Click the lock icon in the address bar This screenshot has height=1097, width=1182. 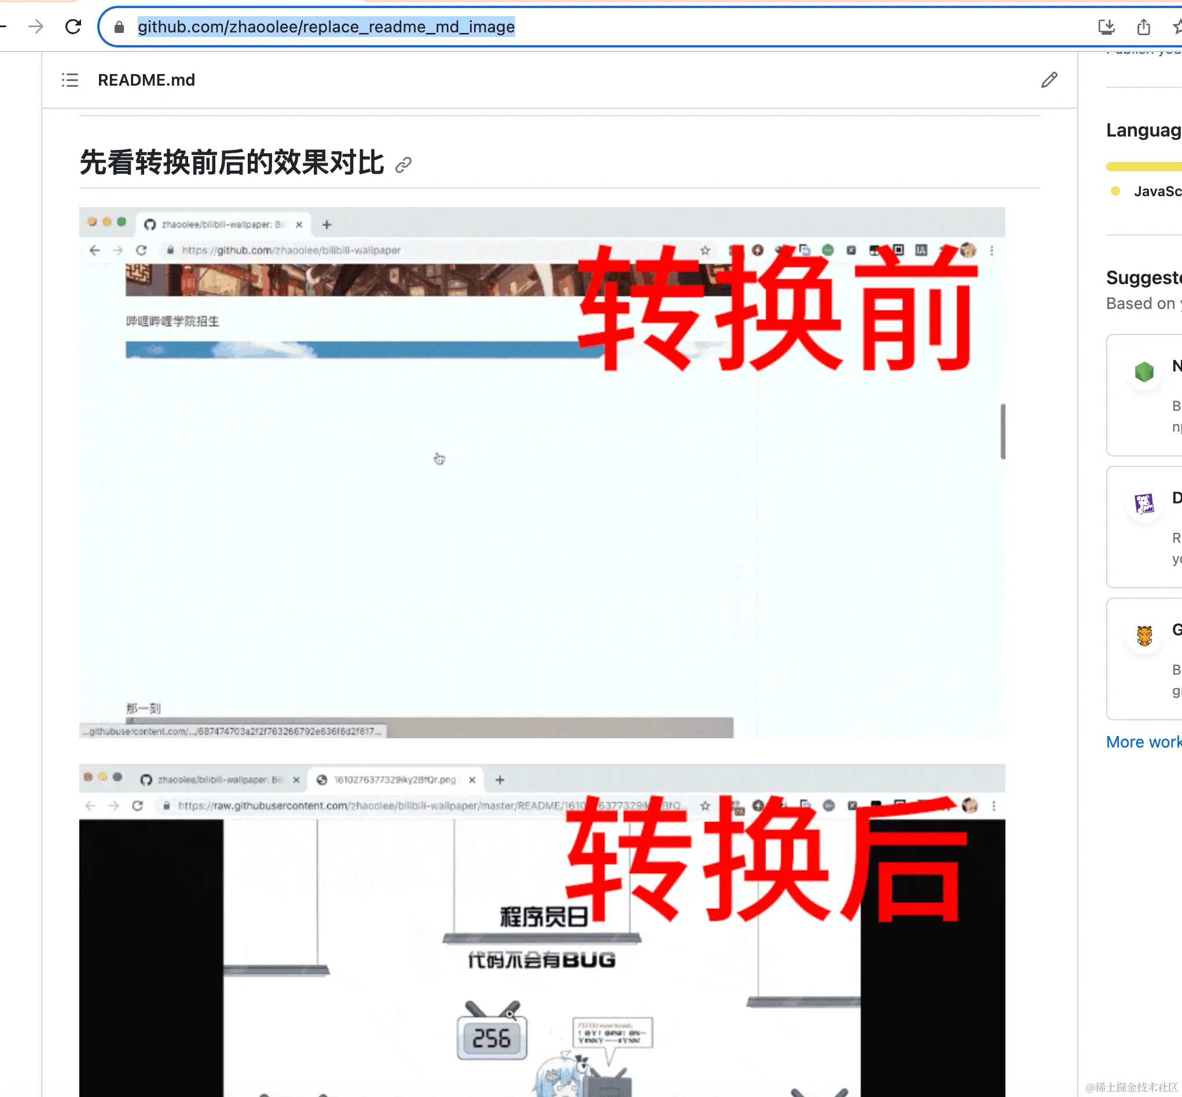(118, 27)
